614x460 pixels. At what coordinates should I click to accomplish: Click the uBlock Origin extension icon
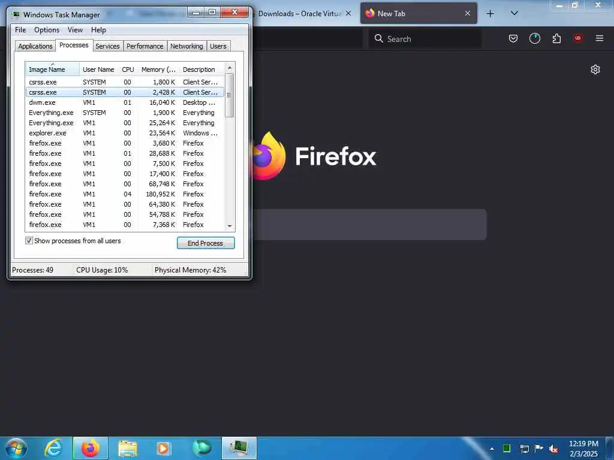point(577,38)
